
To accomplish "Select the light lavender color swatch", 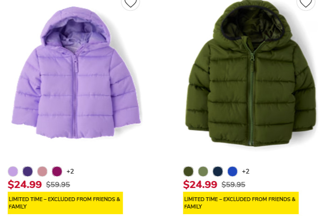I will point(13,171).
